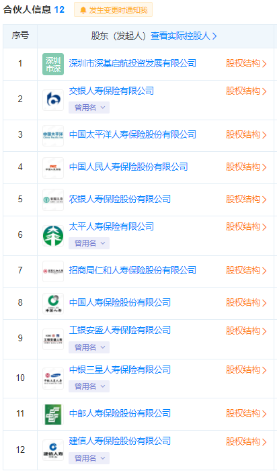Expand 曾用名 under 建信人寿保险股份有限公司
277x473 pixels.
89,458
